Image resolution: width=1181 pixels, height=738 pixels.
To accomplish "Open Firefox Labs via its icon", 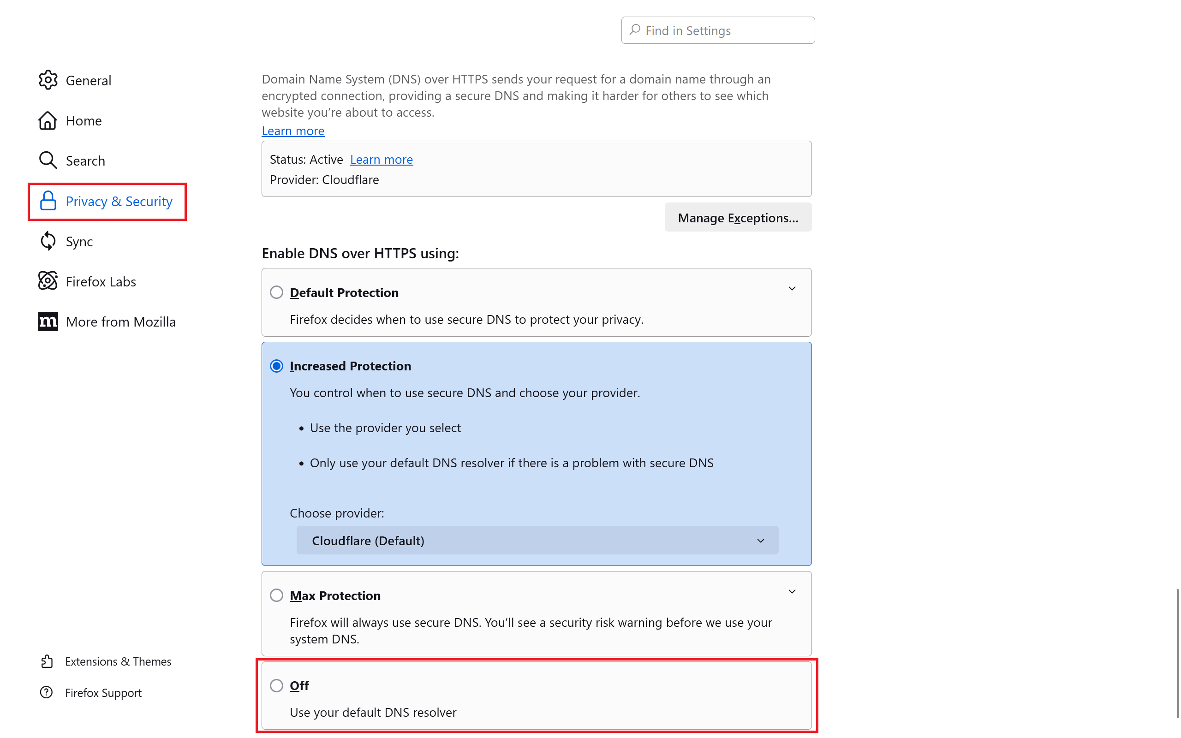I will click(x=48, y=281).
